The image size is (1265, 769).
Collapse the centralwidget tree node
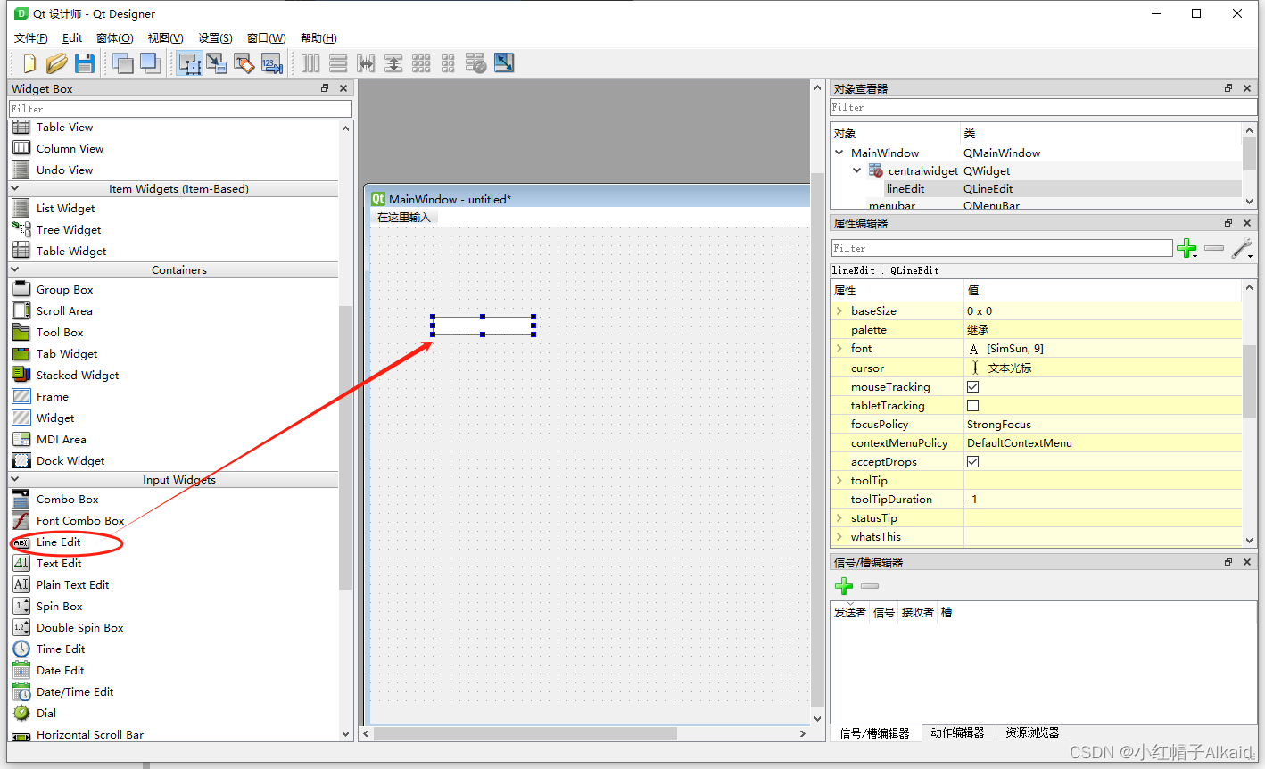pyautogui.click(x=857, y=170)
